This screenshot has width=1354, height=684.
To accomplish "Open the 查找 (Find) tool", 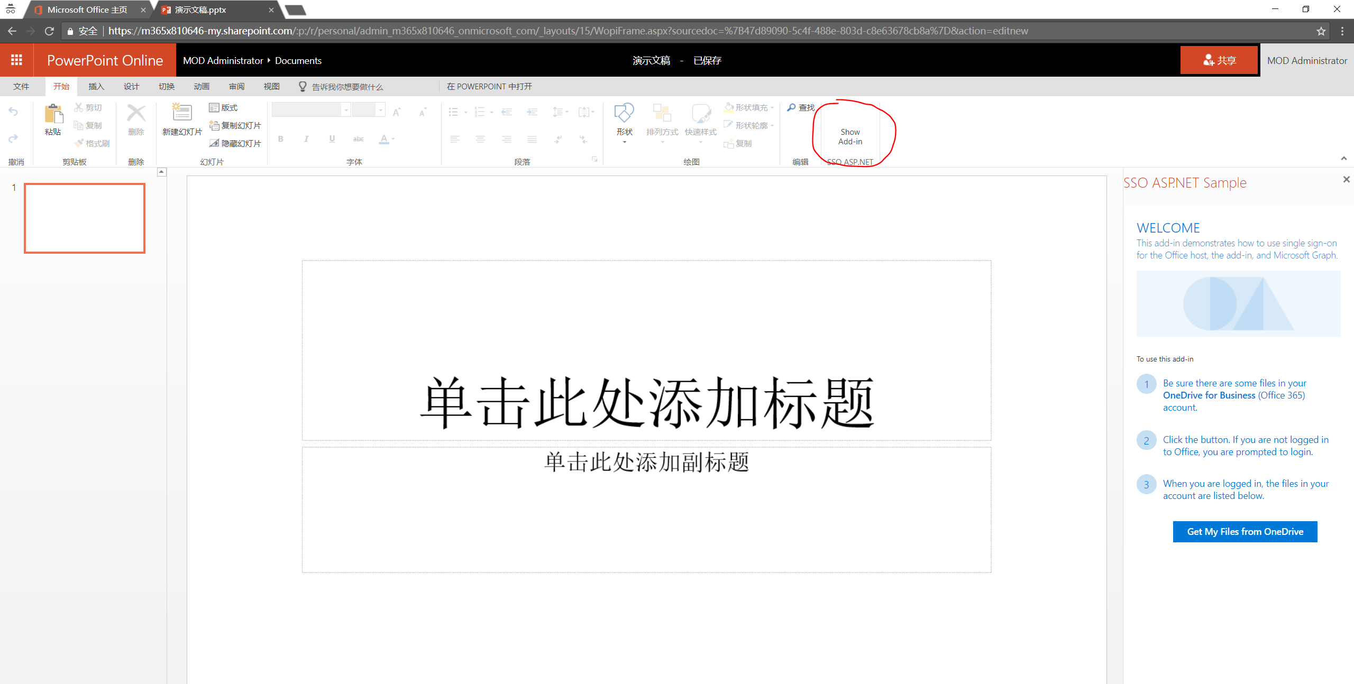I will [800, 107].
